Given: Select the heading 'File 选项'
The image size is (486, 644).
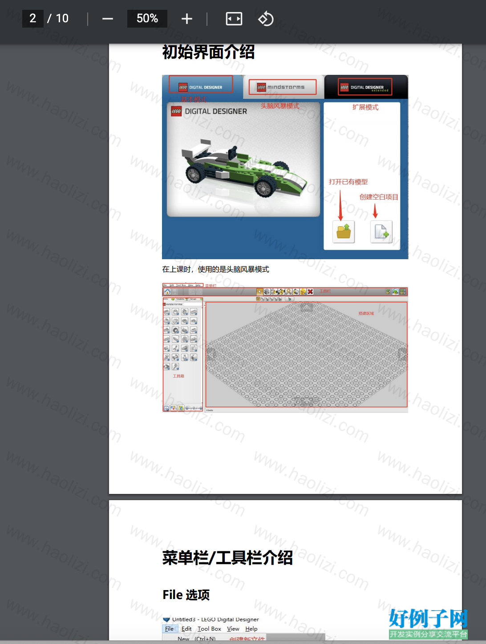Looking at the screenshot, I should 186,595.
